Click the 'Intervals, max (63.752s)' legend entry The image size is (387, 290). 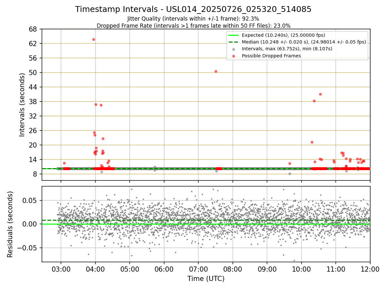pos(287,49)
